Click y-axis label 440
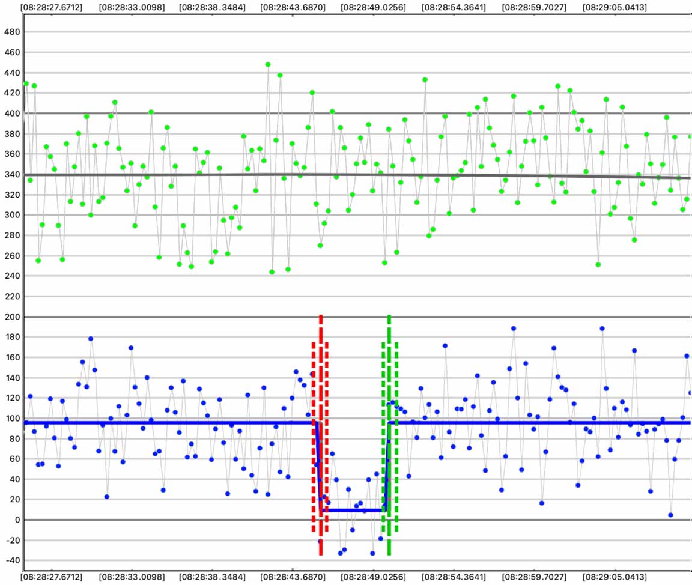692x585 pixels. coord(12,73)
